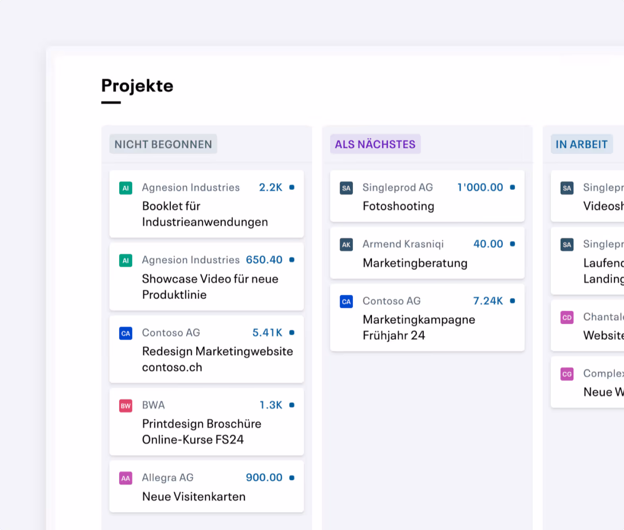Viewport: 624px width, 530px height.
Task: Click the client name Armend Krasniqi
Action: tap(403, 244)
